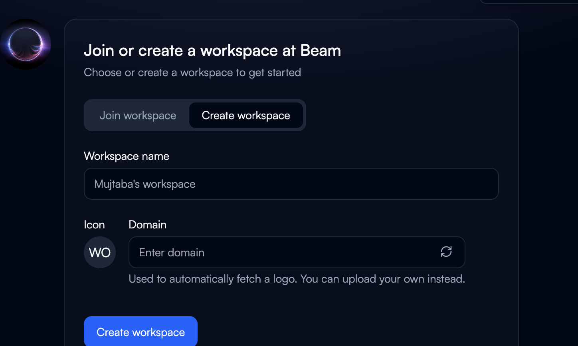
Task: Select the Create workspace tab
Action: [246, 116]
